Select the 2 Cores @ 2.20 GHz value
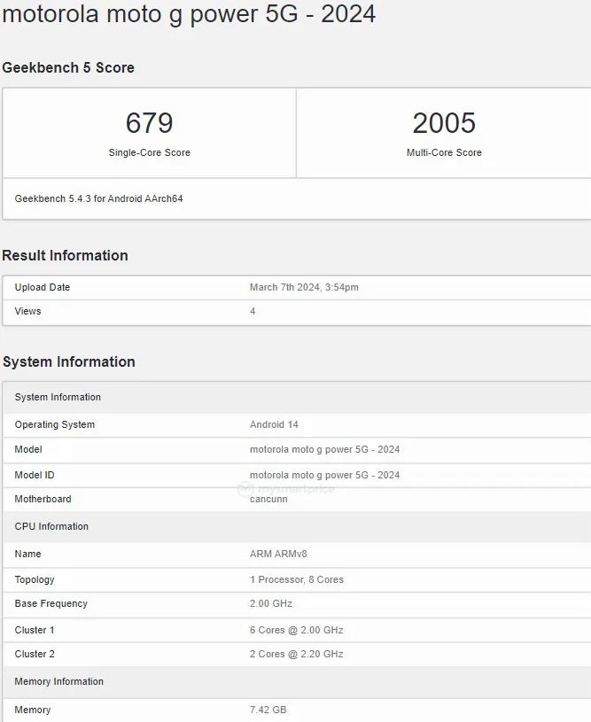 (296, 654)
